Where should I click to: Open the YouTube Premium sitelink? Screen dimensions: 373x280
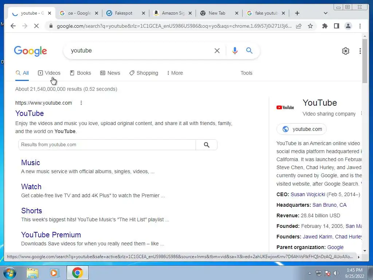tap(51, 235)
